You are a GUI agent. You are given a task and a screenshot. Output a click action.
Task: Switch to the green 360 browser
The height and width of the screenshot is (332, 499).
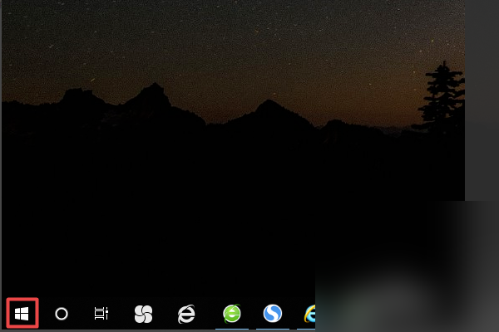pos(232,313)
